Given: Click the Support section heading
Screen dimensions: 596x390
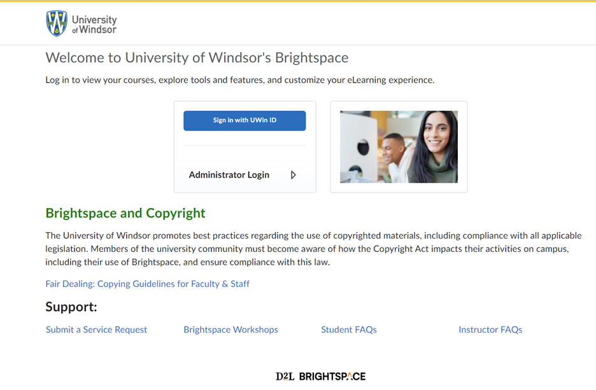Looking at the screenshot, I should click(x=71, y=307).
